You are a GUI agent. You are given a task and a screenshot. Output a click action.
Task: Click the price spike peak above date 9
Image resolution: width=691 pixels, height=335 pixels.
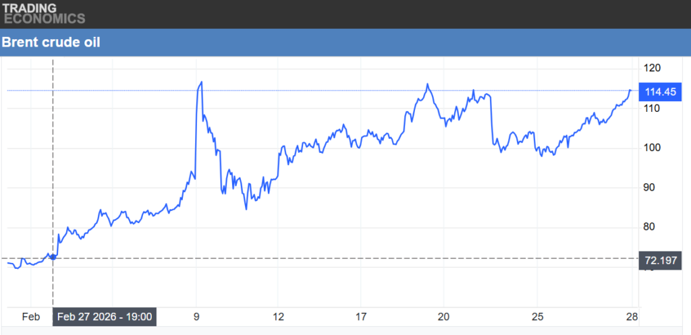coord(200,82)
